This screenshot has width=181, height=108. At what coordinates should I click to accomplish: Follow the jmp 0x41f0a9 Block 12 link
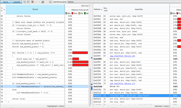click(x=122, y=56)
